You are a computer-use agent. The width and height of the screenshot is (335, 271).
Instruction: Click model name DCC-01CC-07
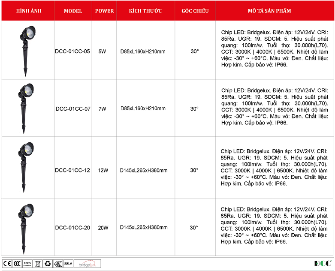point(73,109)
